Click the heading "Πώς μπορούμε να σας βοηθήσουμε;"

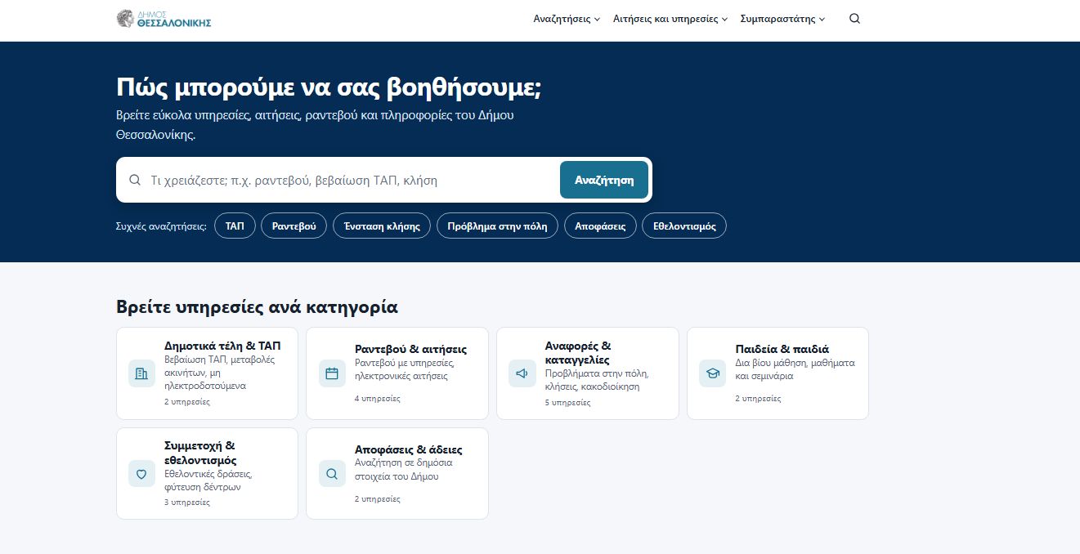[x=329, y=87]
